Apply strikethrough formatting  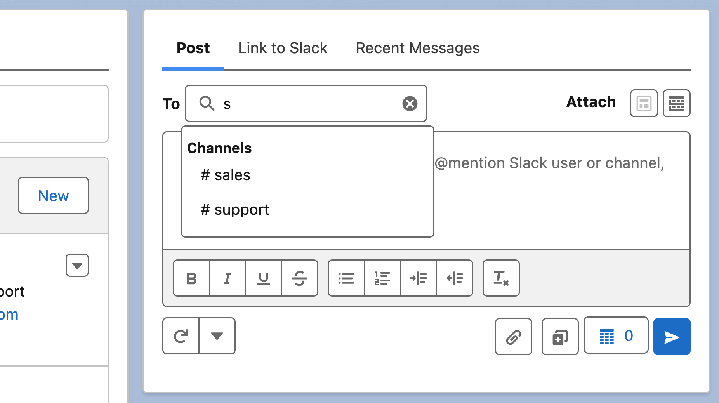click(300, 278)
